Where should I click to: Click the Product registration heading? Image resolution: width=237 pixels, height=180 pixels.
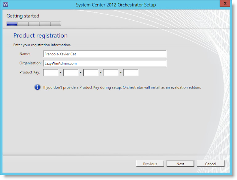(x=40, y=35)
